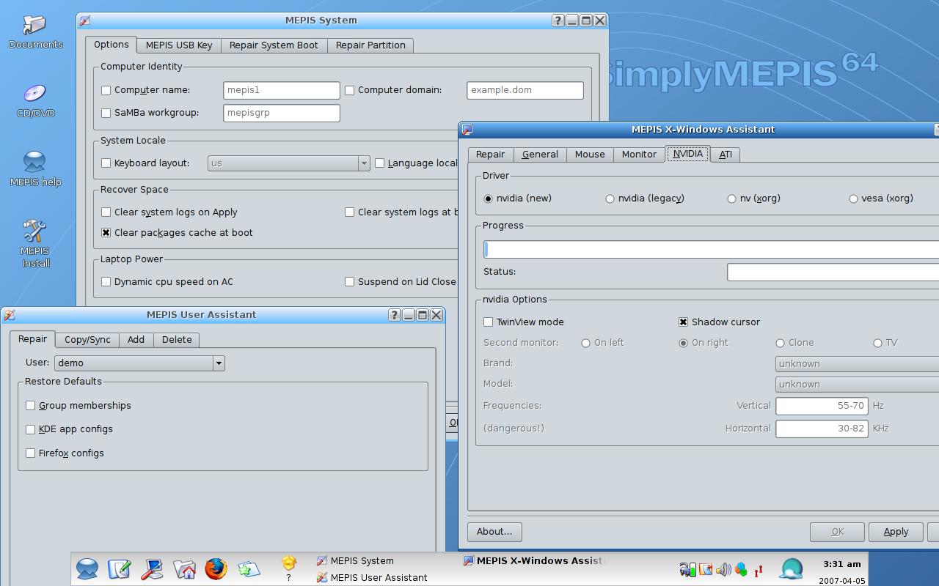Launch Firefox from the panel
This screenshot has height=586, width=939.
point(216,569)
